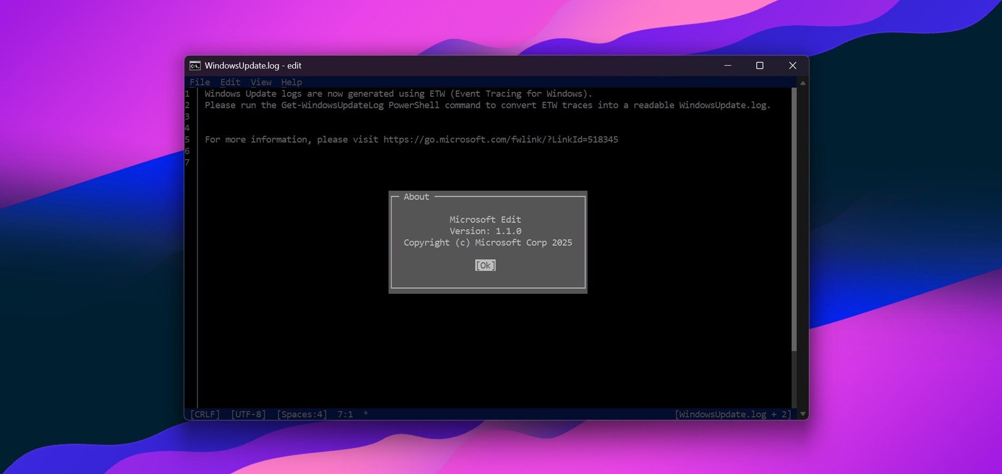1002x474 pixels.
Task: Click the scrollbar down arrow
Action: (803, 414)
